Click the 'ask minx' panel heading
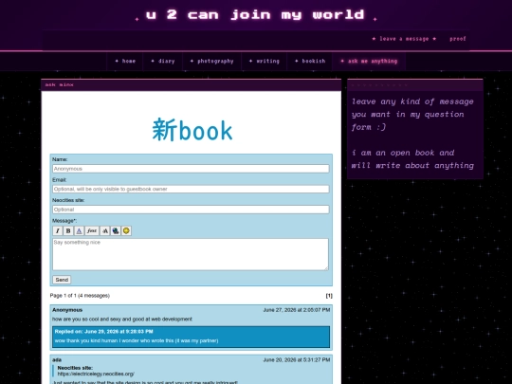 point(59,85)
